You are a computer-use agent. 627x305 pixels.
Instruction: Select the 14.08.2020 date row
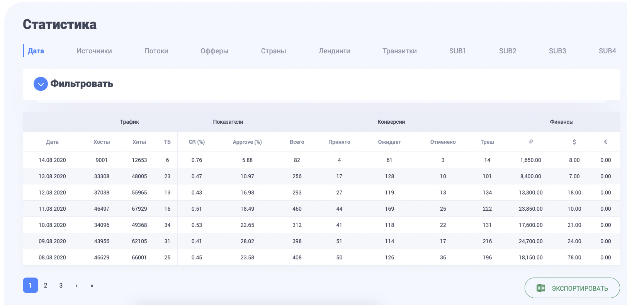[x=52, y=160]
